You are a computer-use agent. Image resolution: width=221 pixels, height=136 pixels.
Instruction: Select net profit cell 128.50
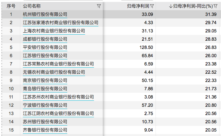[x=146, y=47]
